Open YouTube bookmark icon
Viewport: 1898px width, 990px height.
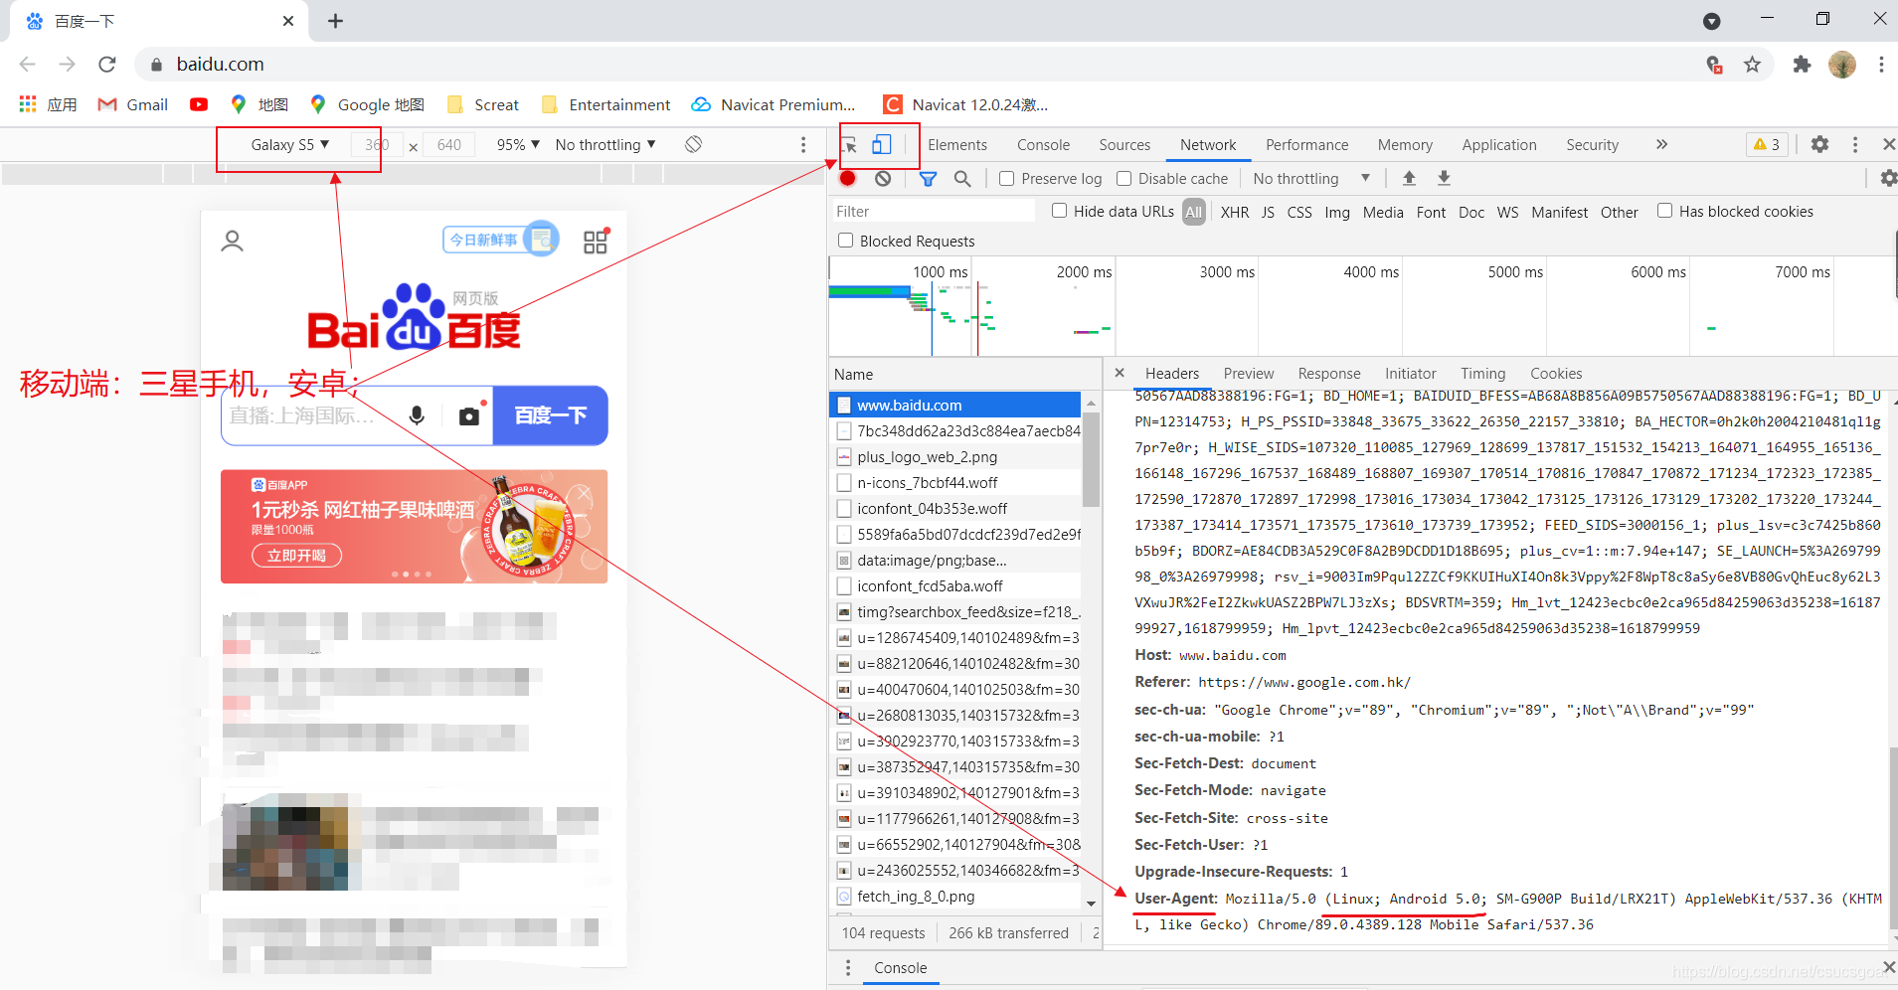[x=199, y=104]
